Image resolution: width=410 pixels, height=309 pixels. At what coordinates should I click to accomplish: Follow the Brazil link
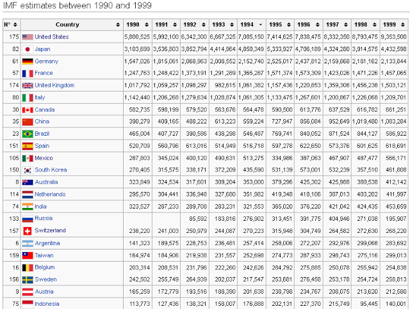[x=42, y=134]
